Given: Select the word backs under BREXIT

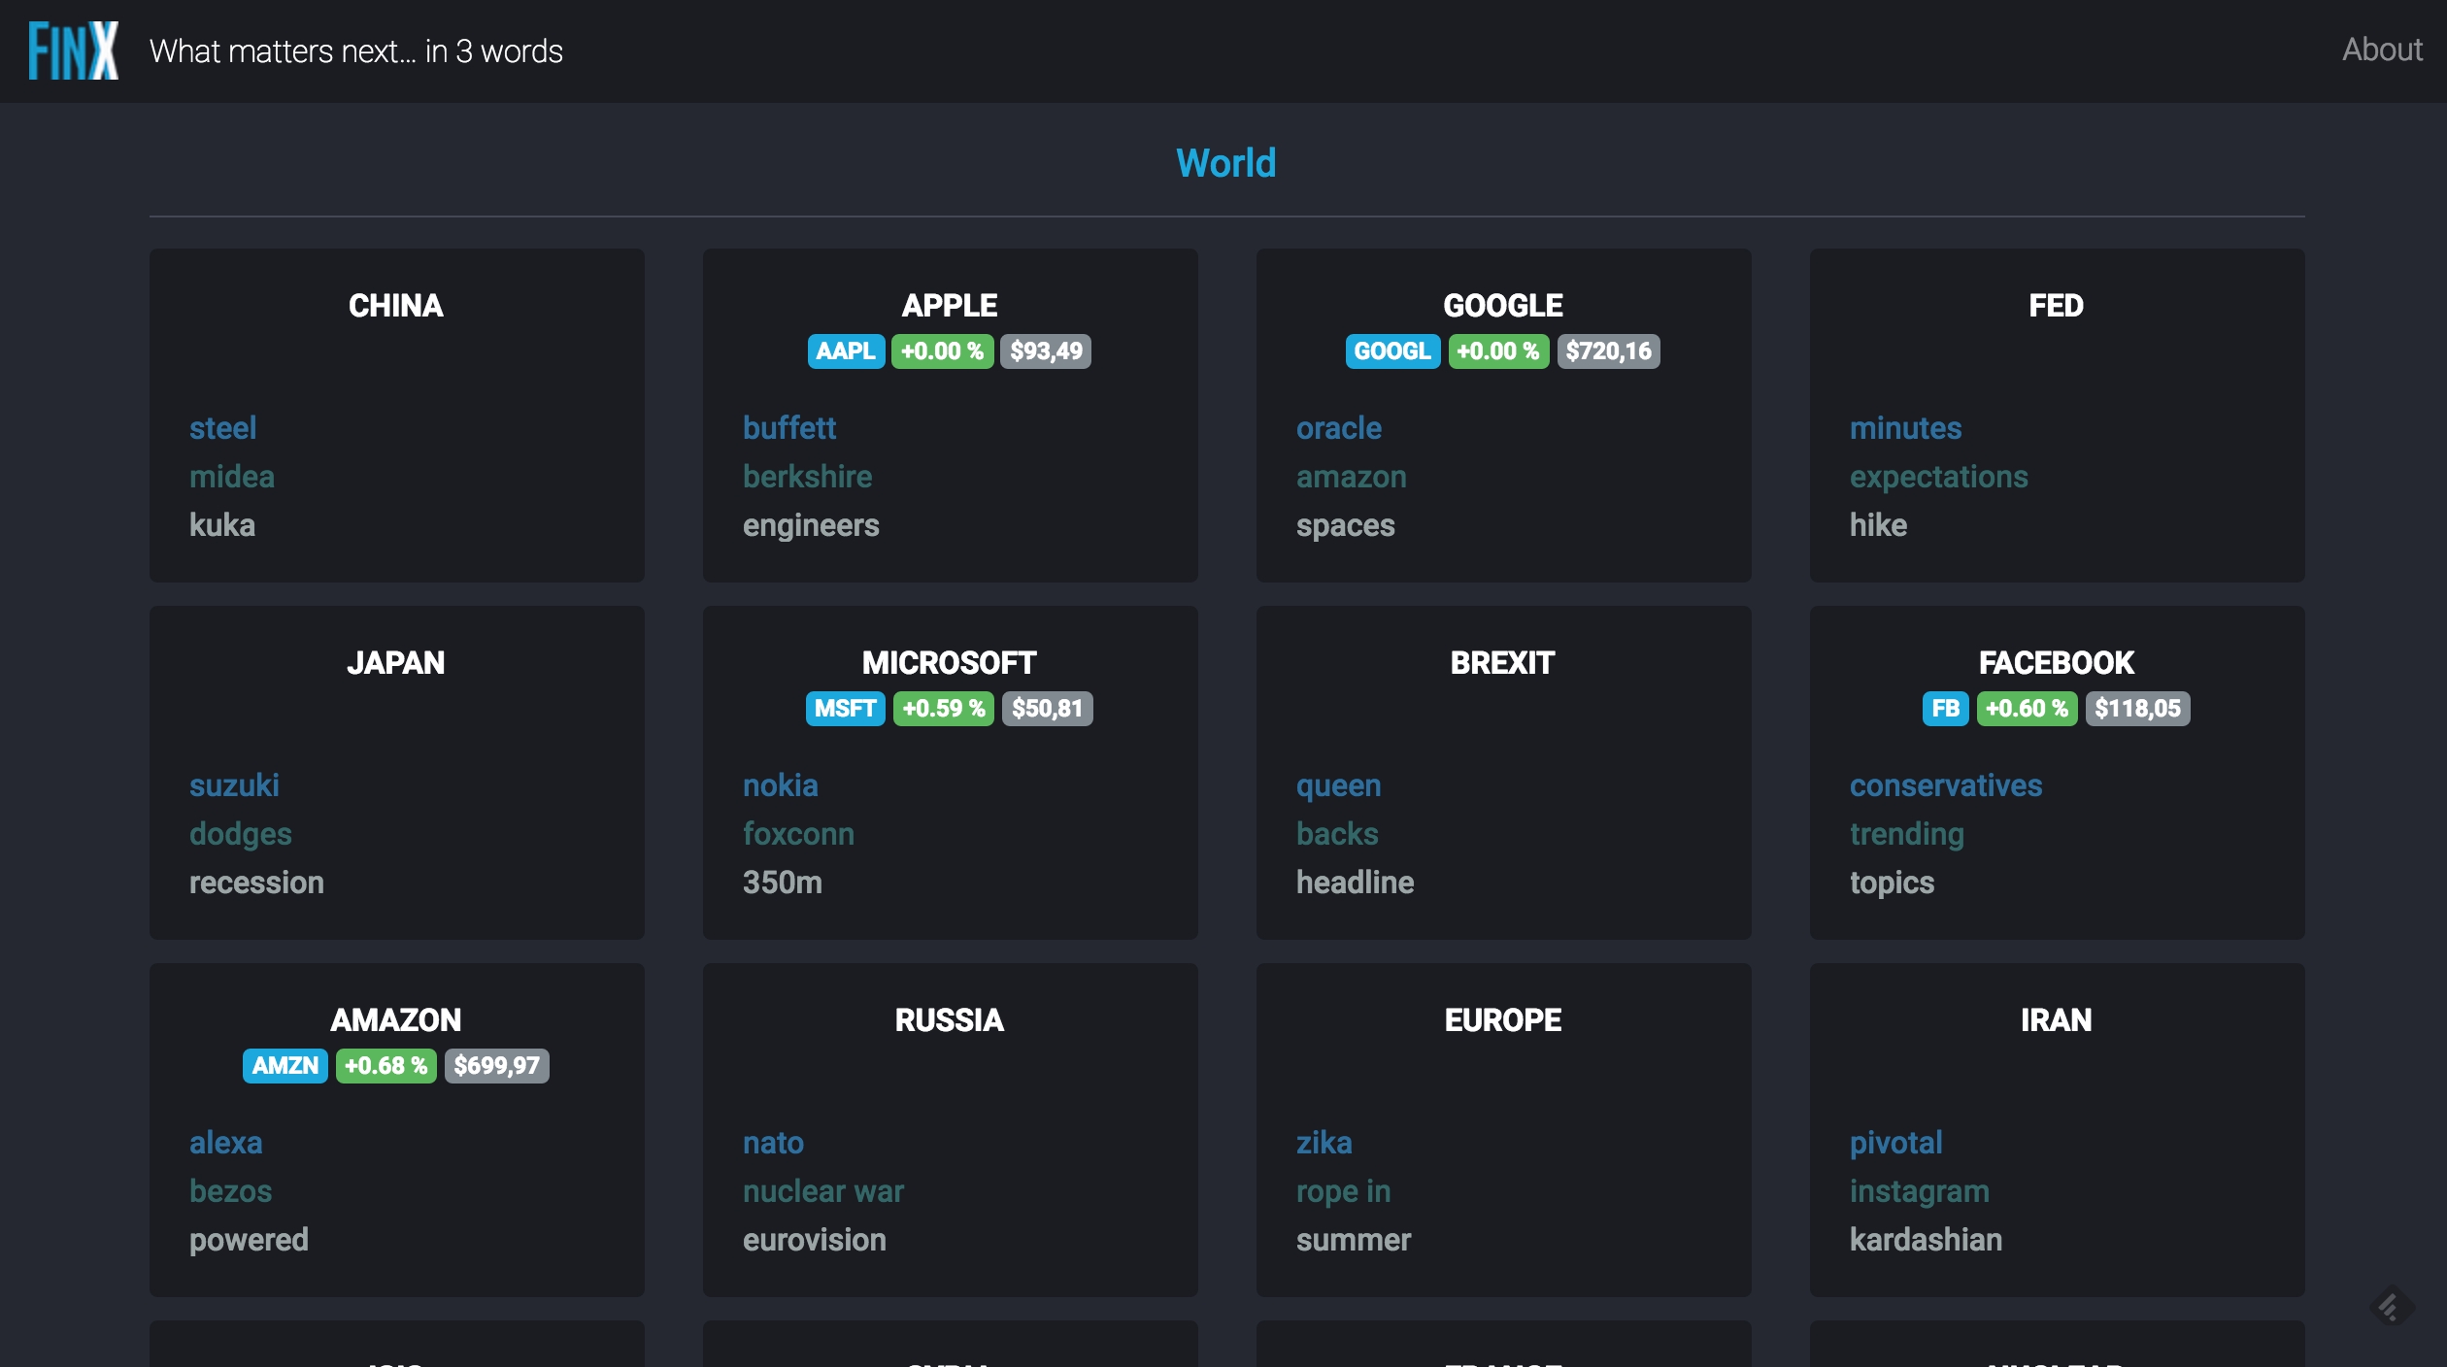Looking at the screenshot, I should (1338, 834).
